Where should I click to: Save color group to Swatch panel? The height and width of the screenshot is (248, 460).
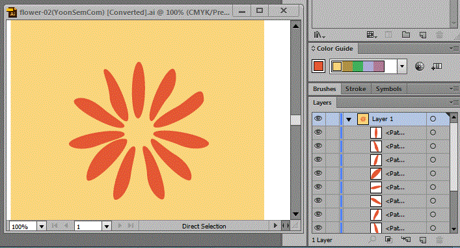[x=437, y=66]
